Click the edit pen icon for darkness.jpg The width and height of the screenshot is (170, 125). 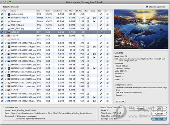tap(101, 14)
